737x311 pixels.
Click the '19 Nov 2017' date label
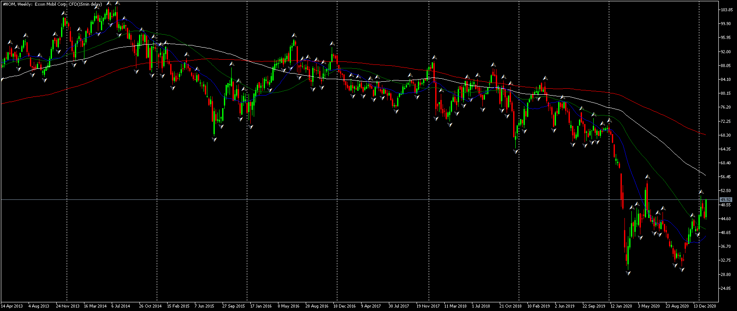[428, 306]
